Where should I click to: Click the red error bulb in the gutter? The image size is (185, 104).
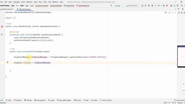[x=8, y=62]
